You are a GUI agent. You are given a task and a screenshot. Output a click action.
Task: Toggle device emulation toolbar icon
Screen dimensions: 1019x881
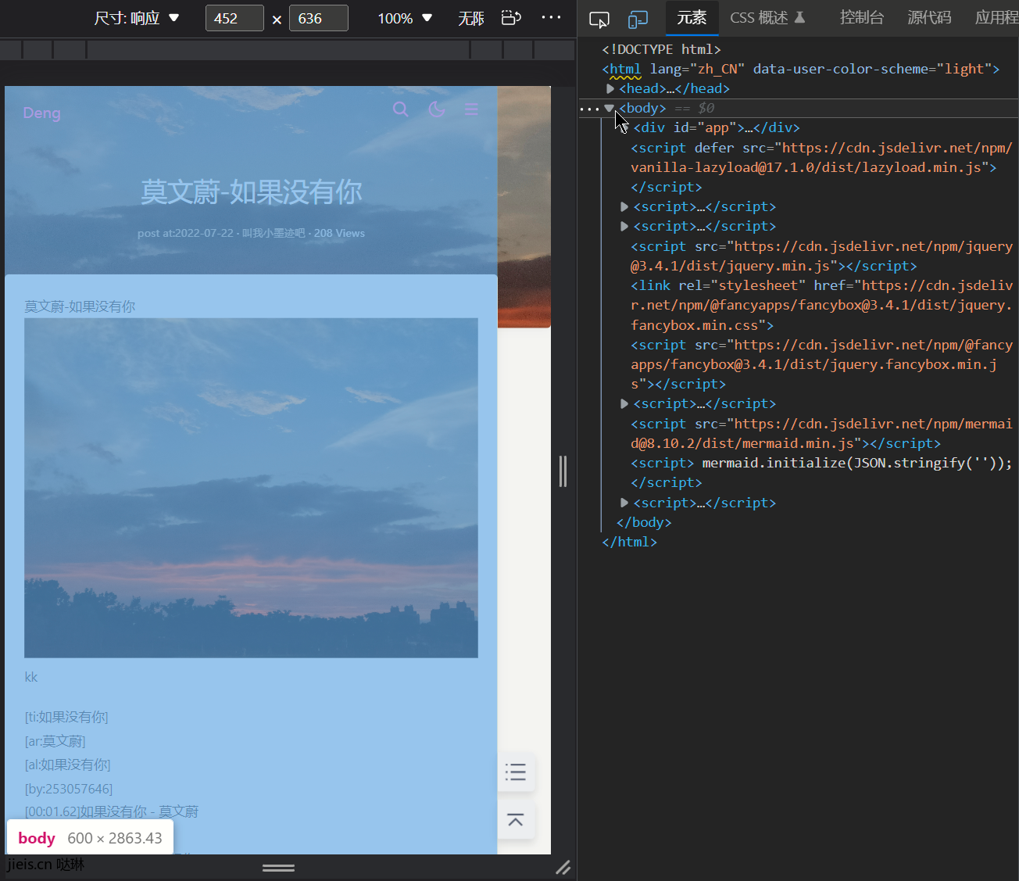[638, 19]
